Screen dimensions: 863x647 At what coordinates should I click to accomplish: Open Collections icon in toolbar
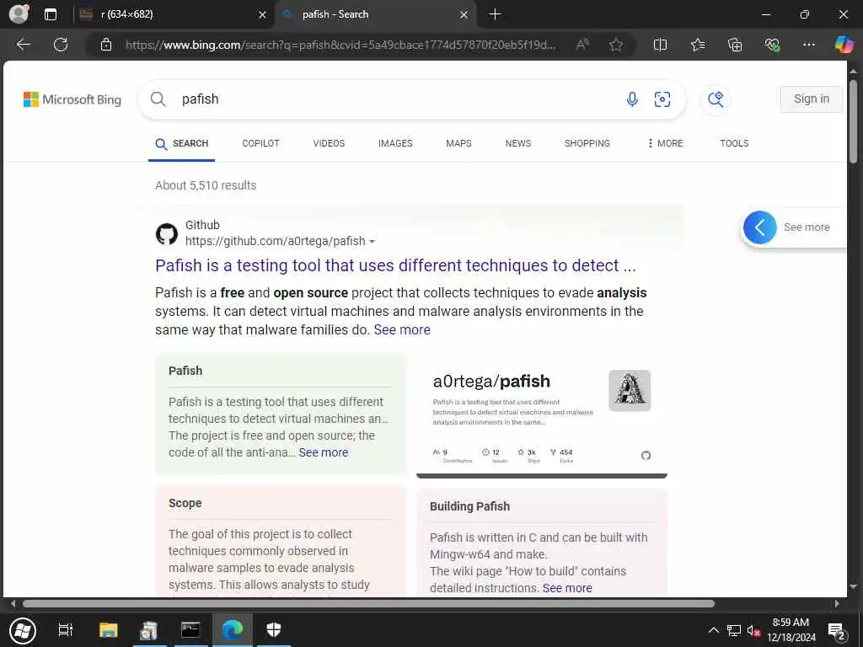click(735, 45)
